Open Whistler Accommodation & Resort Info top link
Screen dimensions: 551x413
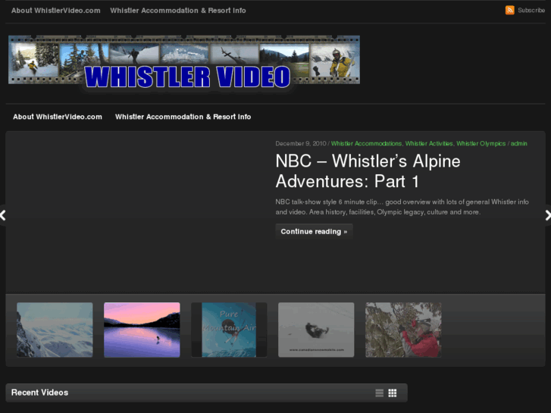(178, 11)
